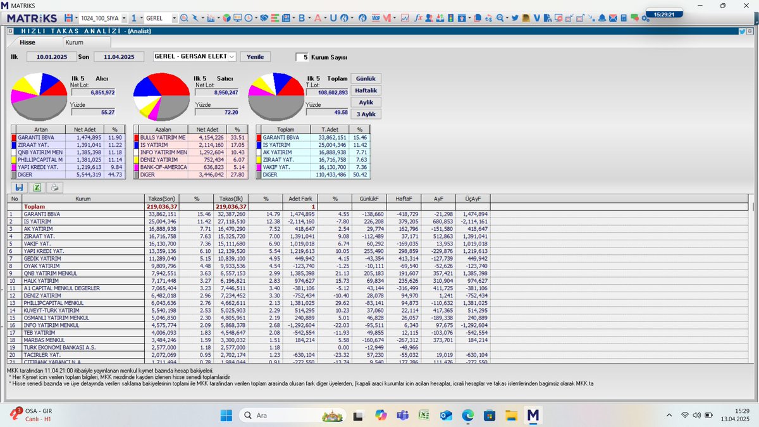
Task: Click BANK-OF-AMERICA in the Azalan list
Action: click(164, 167)
